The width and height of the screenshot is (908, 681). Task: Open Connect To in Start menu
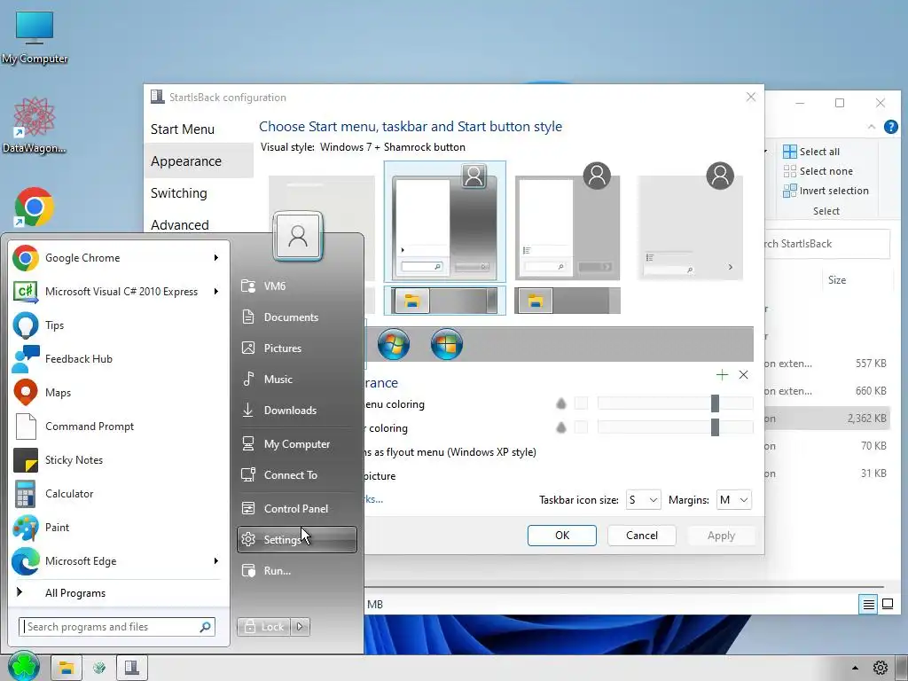pyautogui.click(x=296, y=475)
